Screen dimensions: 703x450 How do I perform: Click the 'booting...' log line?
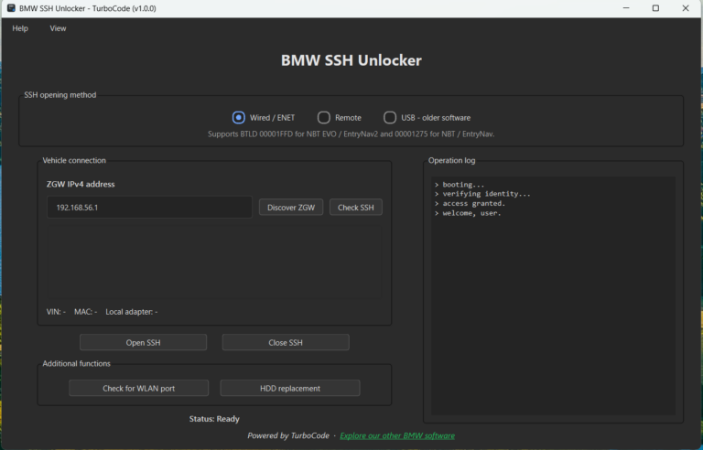(x=460, y=185)
